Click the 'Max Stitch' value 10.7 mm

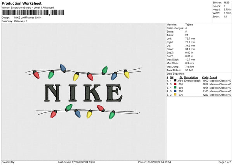[190, 60]
